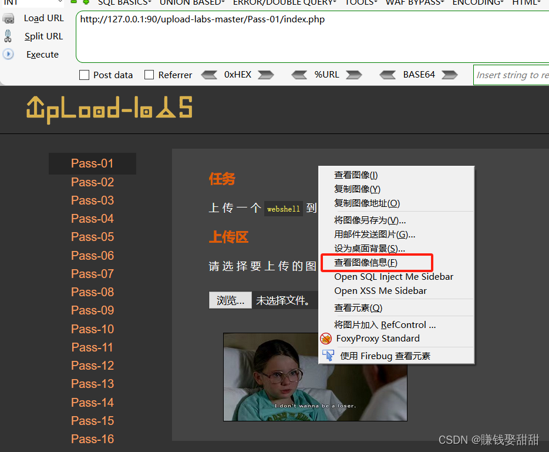Screen dimensions: 549x452
Task: Open the Pass-02 link
Action: pos(92,182)
